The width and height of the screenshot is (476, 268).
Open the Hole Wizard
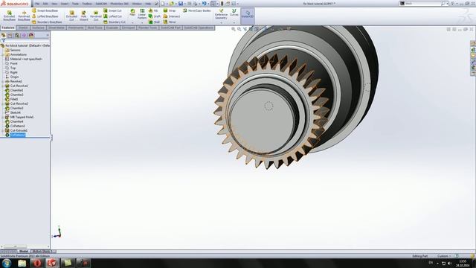(83, 16)
